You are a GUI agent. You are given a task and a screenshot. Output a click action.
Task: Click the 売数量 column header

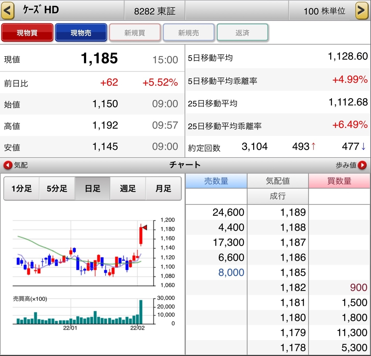pyautogui.click(x=216, y=181)
